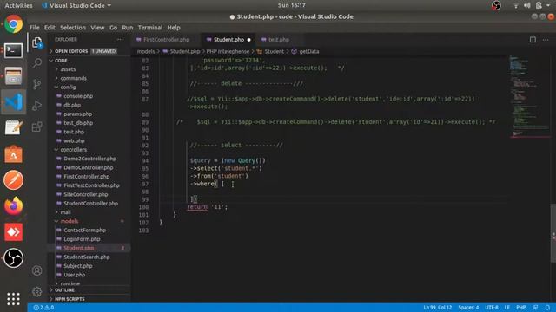Screen dimensions: 556x312
Task: Open the Extensions view icon
Action: [37, 127]
